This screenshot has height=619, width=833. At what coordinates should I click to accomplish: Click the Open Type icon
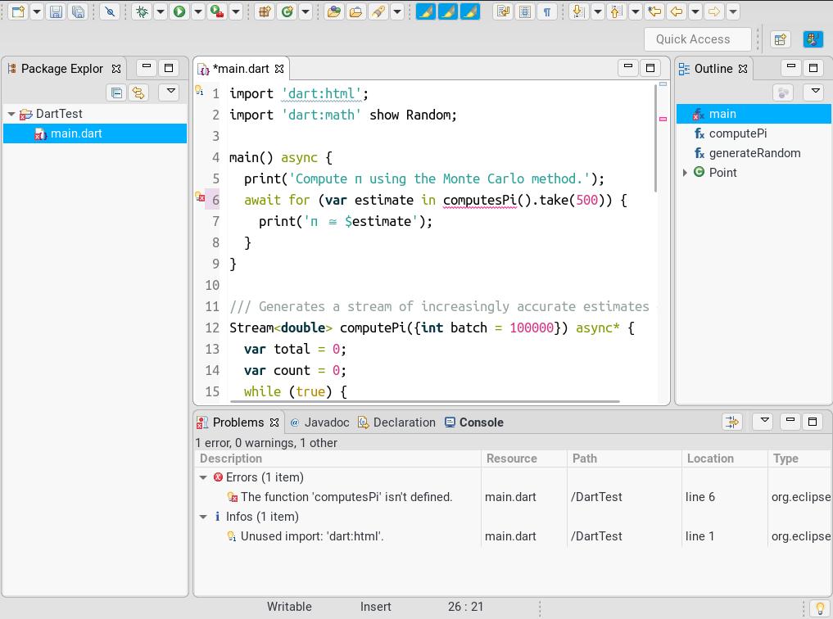point(333,11)
